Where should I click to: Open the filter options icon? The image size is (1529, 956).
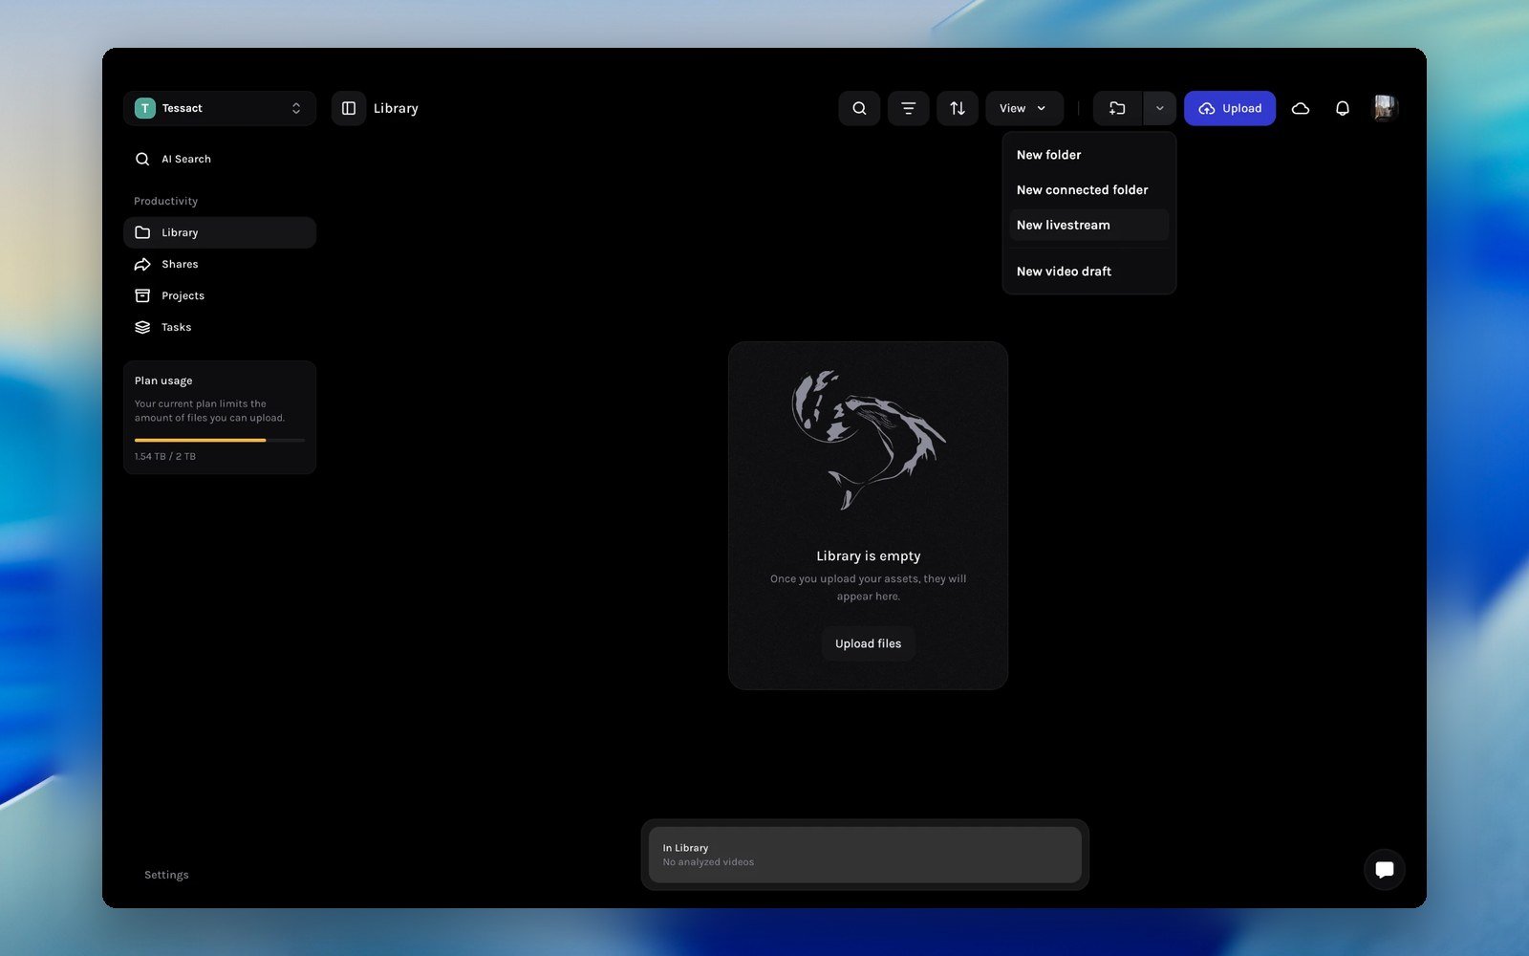coord(908,108)
